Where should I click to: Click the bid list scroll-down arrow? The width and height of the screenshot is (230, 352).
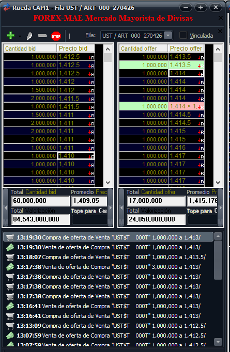pyautogui.click(x=108, y=183)
